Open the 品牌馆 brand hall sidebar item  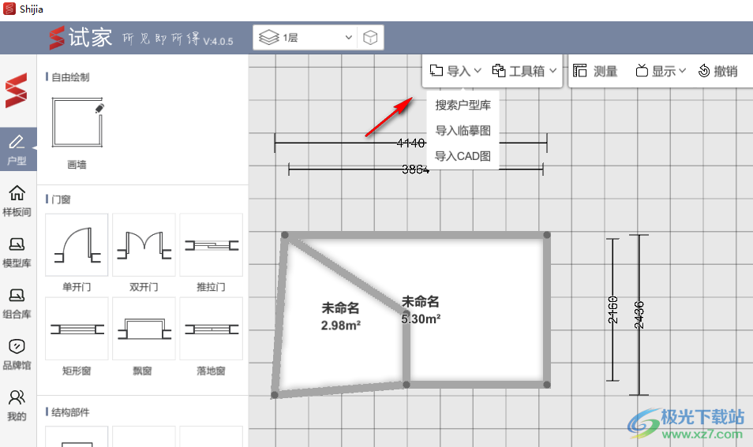(x=17, y=354)
